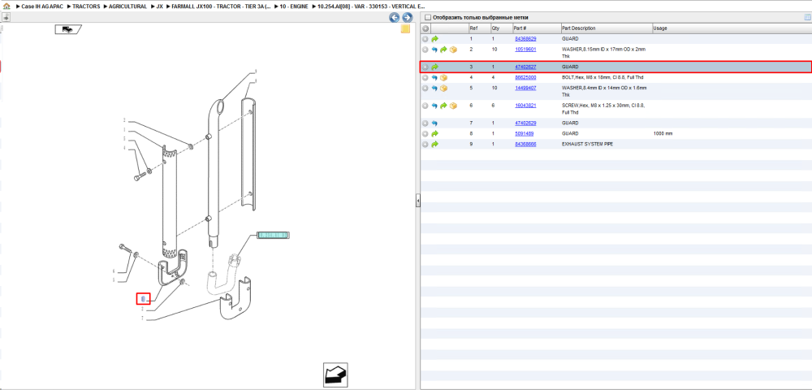Click box package icon for part 10519601
The width and height of the screenshot is (812, 390).
[x=454, y=50]
